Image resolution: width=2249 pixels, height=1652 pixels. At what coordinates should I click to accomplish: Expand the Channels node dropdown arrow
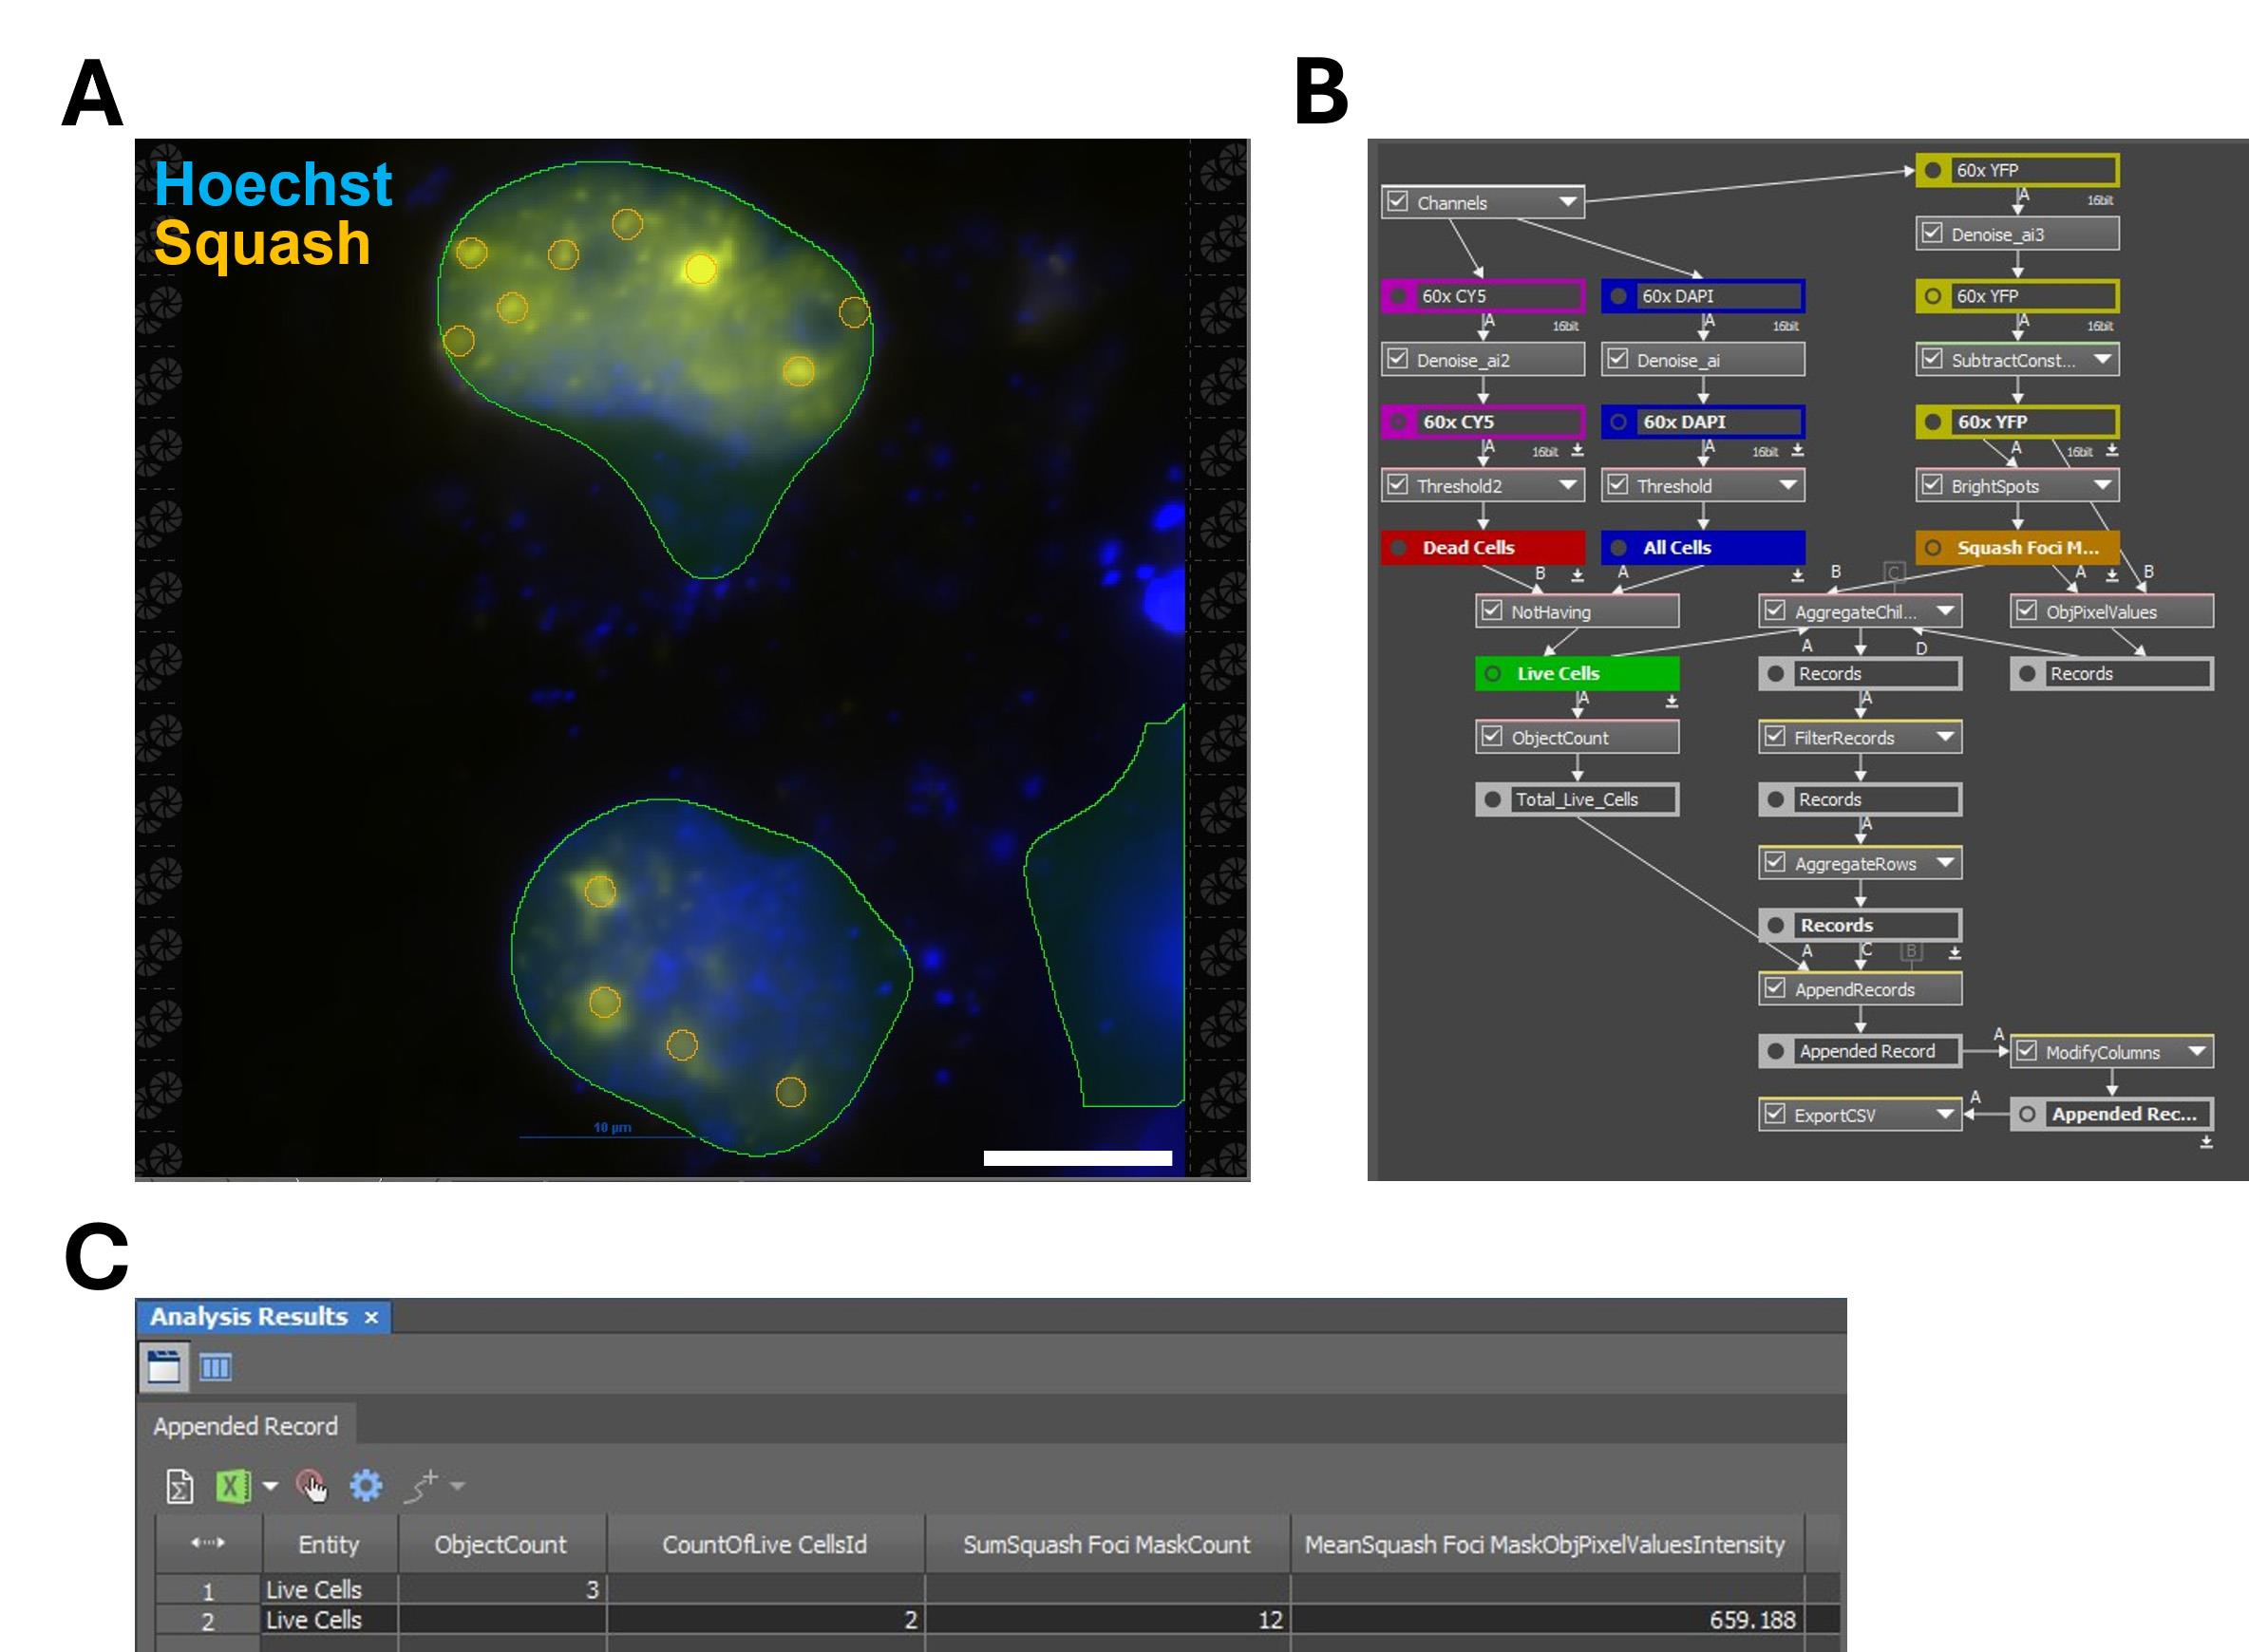click(x=1568, y=202)
